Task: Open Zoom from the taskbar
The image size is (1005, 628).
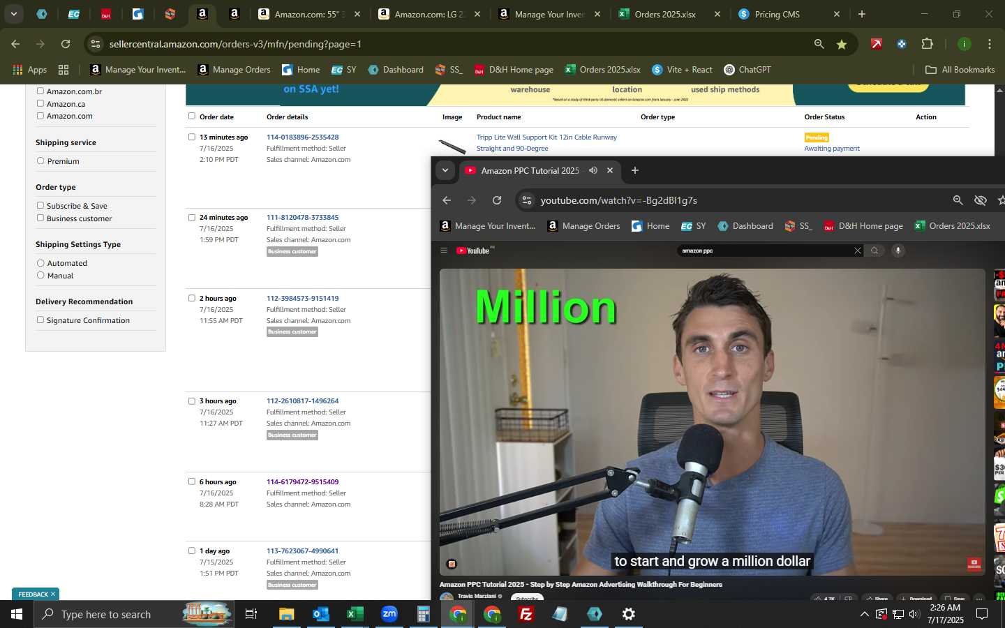Action: pos(389,614)
